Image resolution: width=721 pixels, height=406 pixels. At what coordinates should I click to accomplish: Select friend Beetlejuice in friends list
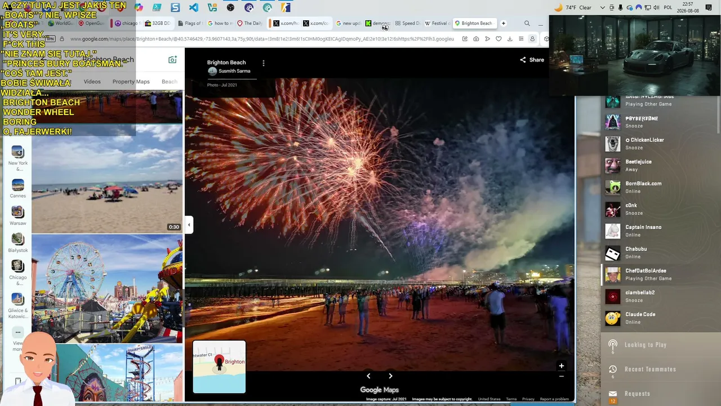pyautogui.click(x=660, y=165)
